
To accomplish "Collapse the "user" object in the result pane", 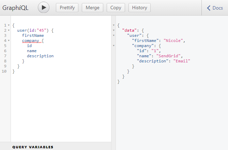I will point(113,36).
